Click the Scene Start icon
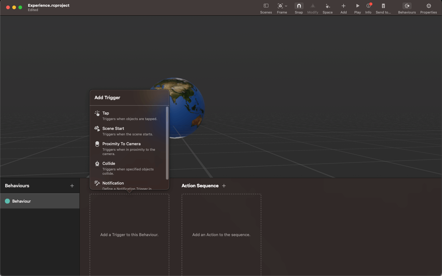 tap(97, 129)
